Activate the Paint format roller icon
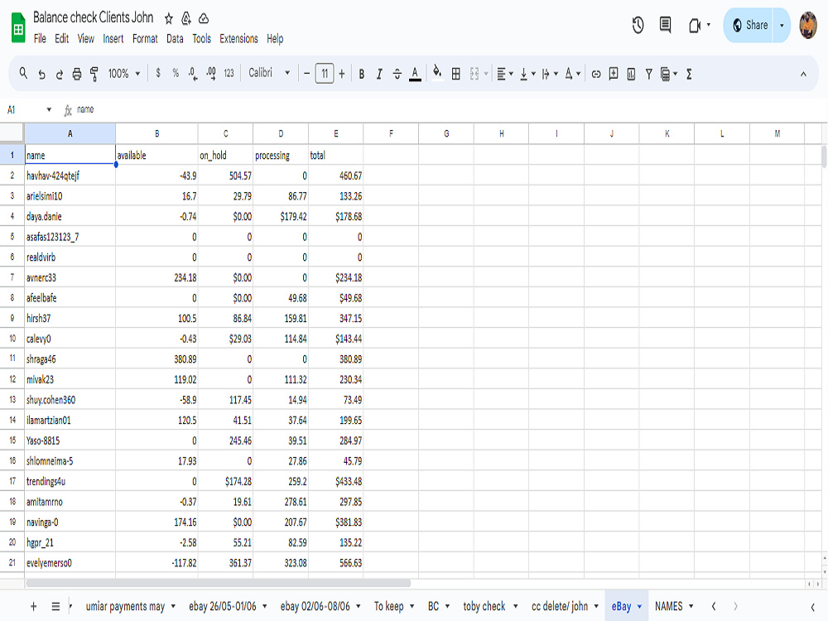828x621 pixels. [x=94, y=74]
